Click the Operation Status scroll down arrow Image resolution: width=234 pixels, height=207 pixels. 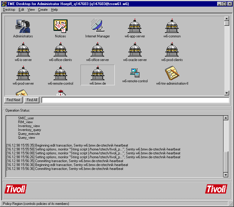(x=226, y=175)
